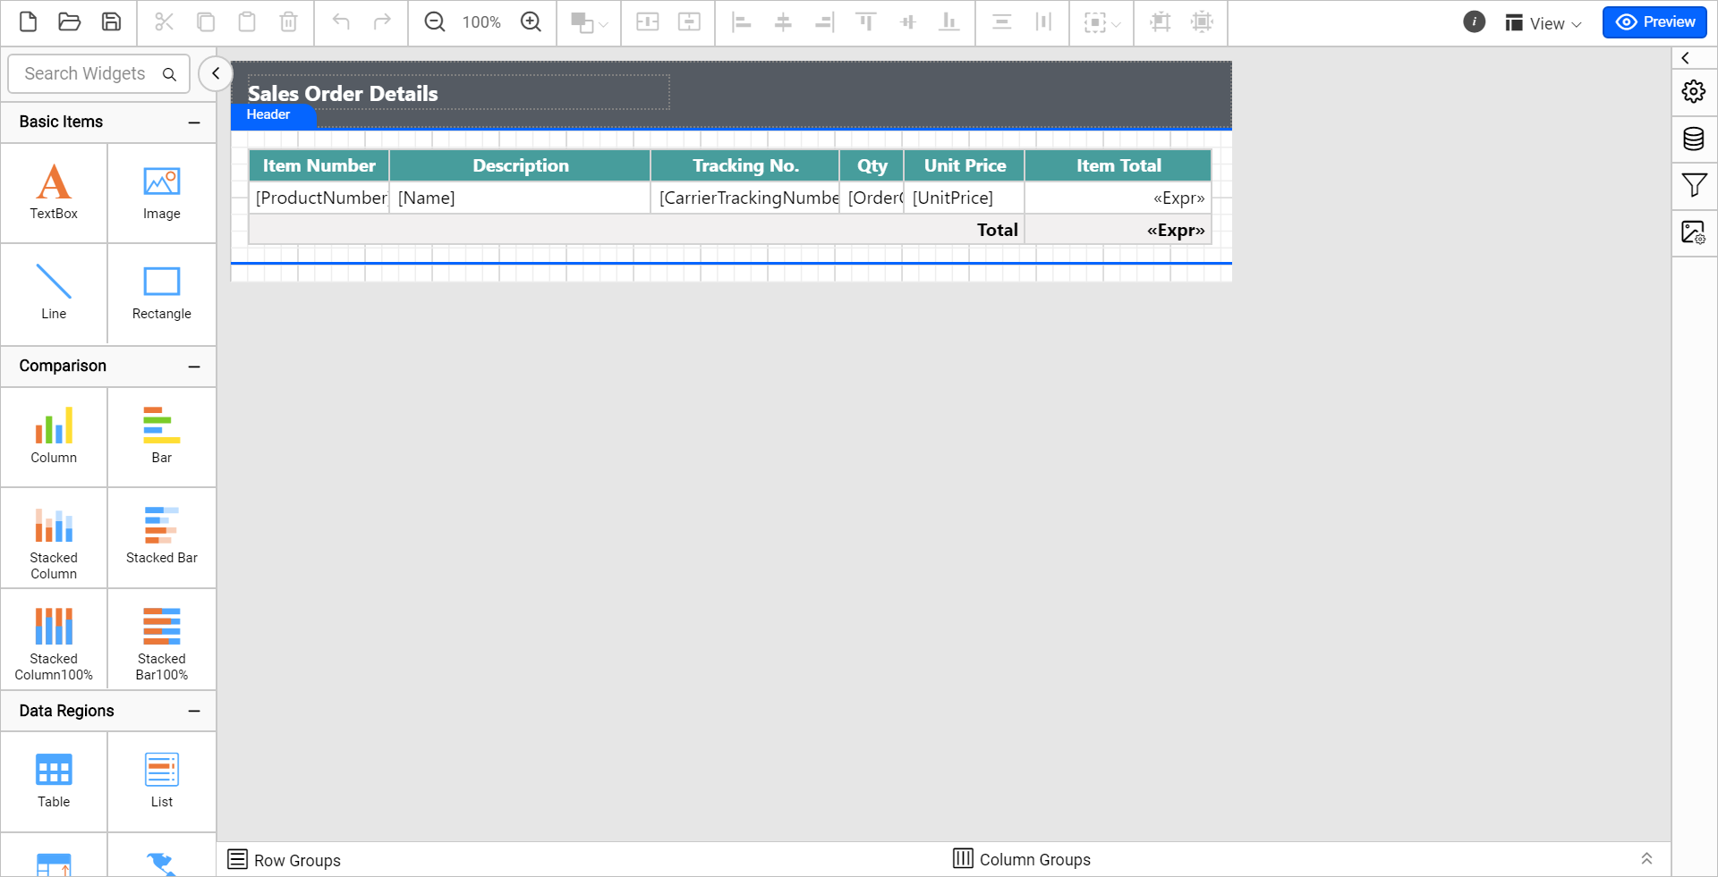The height and width of the screenshot is (877, 1718).
Task: Click the search magnifier icon
Action: (169, 74)
